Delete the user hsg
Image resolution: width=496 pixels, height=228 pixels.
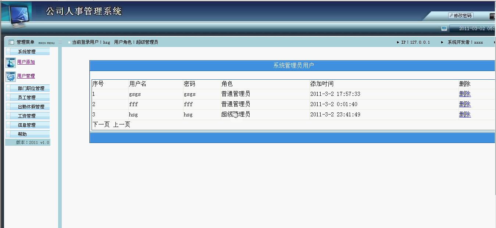point(465,115)
